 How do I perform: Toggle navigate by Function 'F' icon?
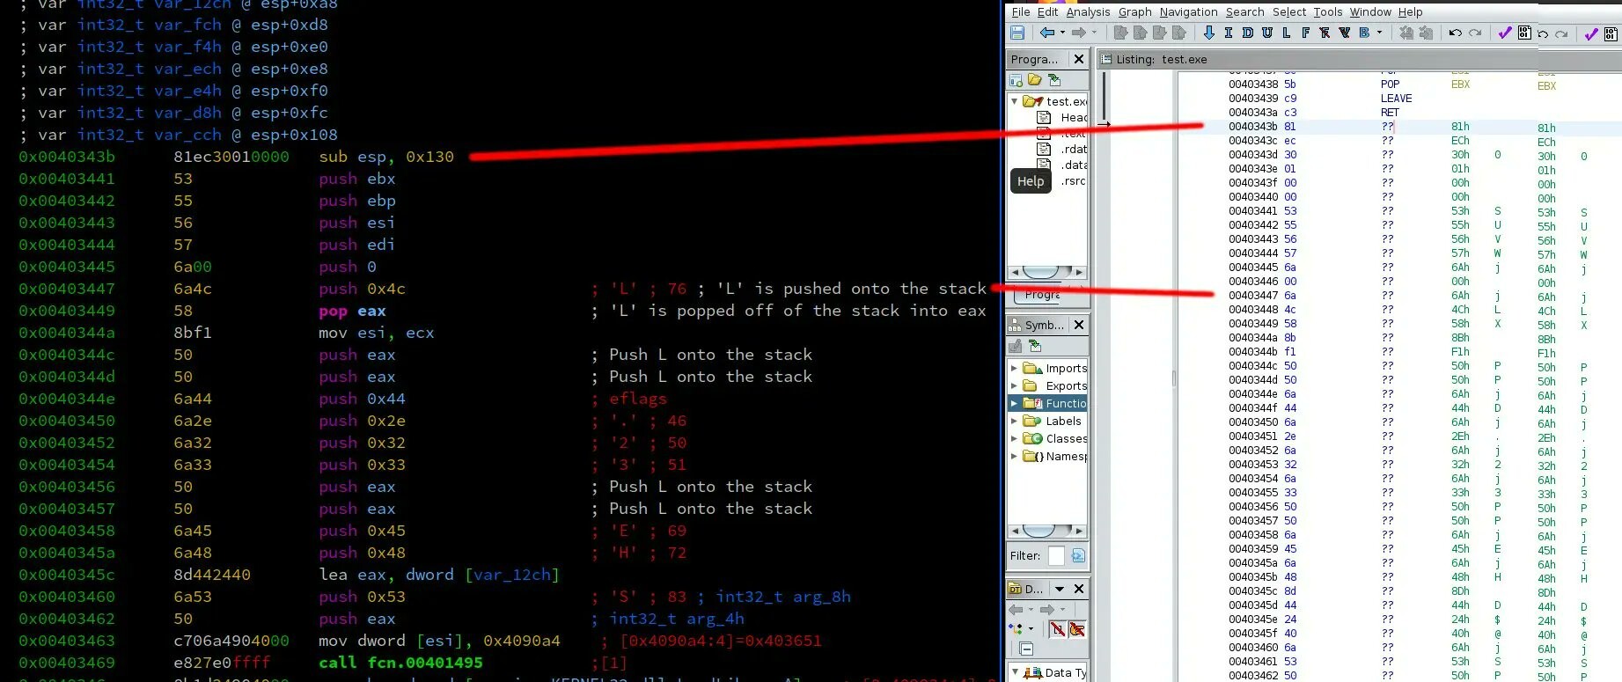1305,33
